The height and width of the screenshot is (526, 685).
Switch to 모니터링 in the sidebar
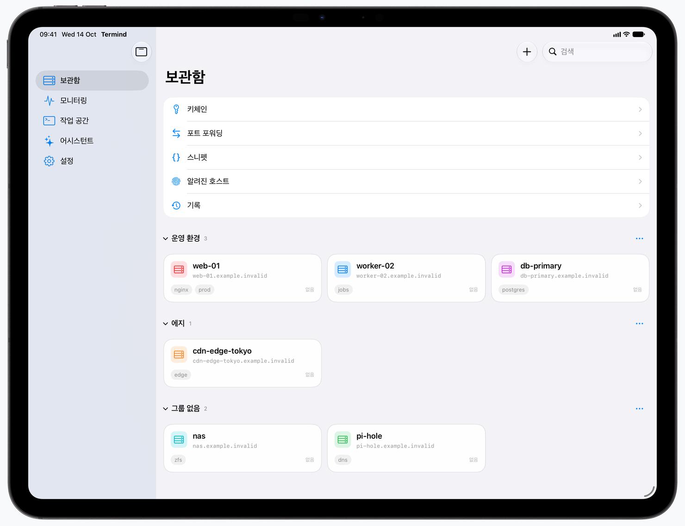click(x=92, y=101)
